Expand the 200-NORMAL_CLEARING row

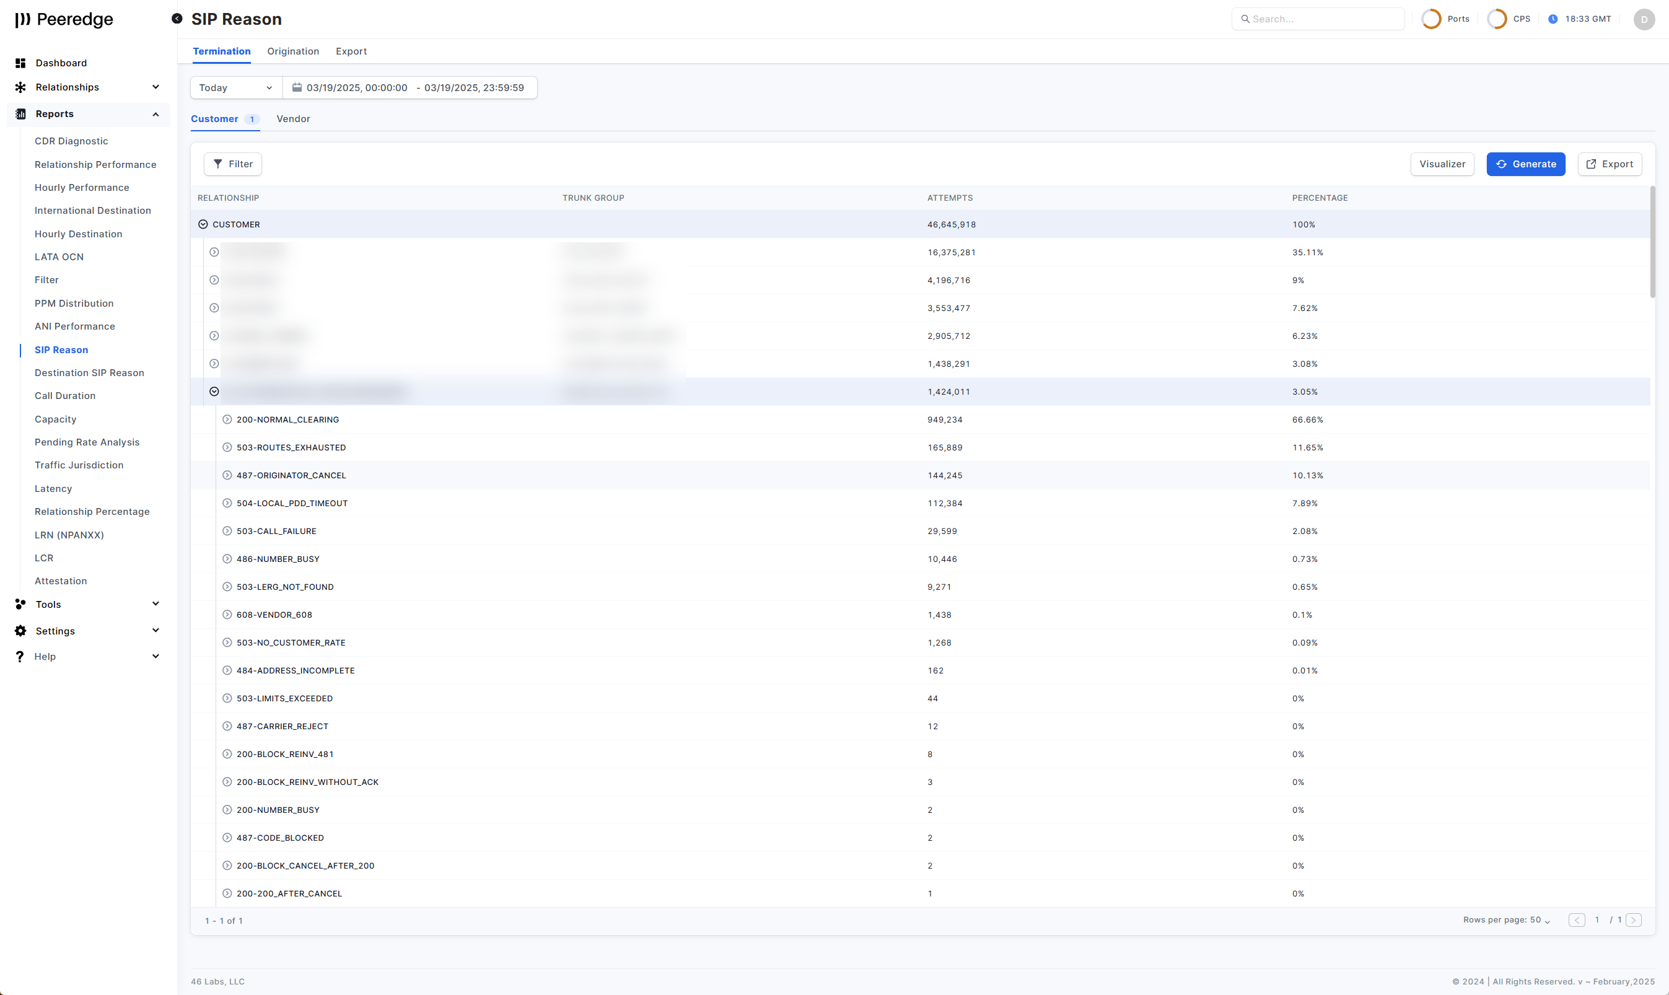(x=227, y=419)
